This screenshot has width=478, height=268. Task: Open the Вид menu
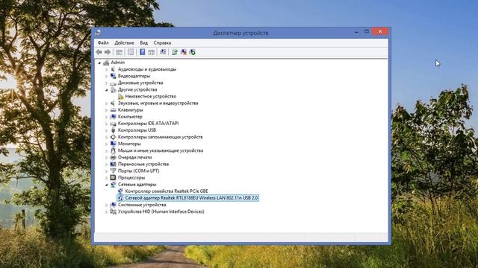[143, 43]
